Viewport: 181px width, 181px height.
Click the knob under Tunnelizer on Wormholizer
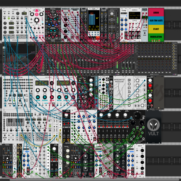(x=65, y=31)
